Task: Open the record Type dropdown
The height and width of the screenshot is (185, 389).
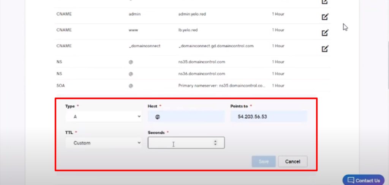Action: pos(103,117)
